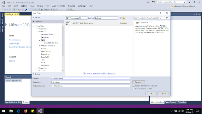This screenshot has width=202, height=114.
Task: Click the Save toolbar icon
Action: tap(22, 10)
